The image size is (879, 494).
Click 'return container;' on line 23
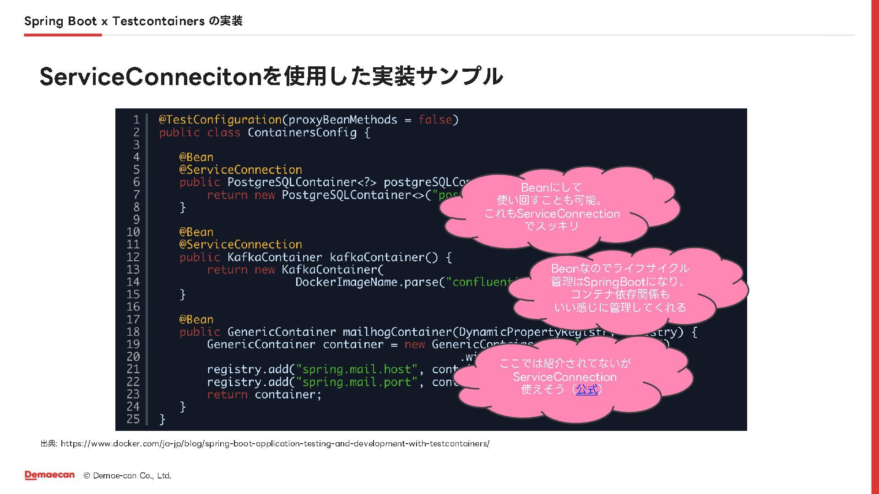[264, 394]
